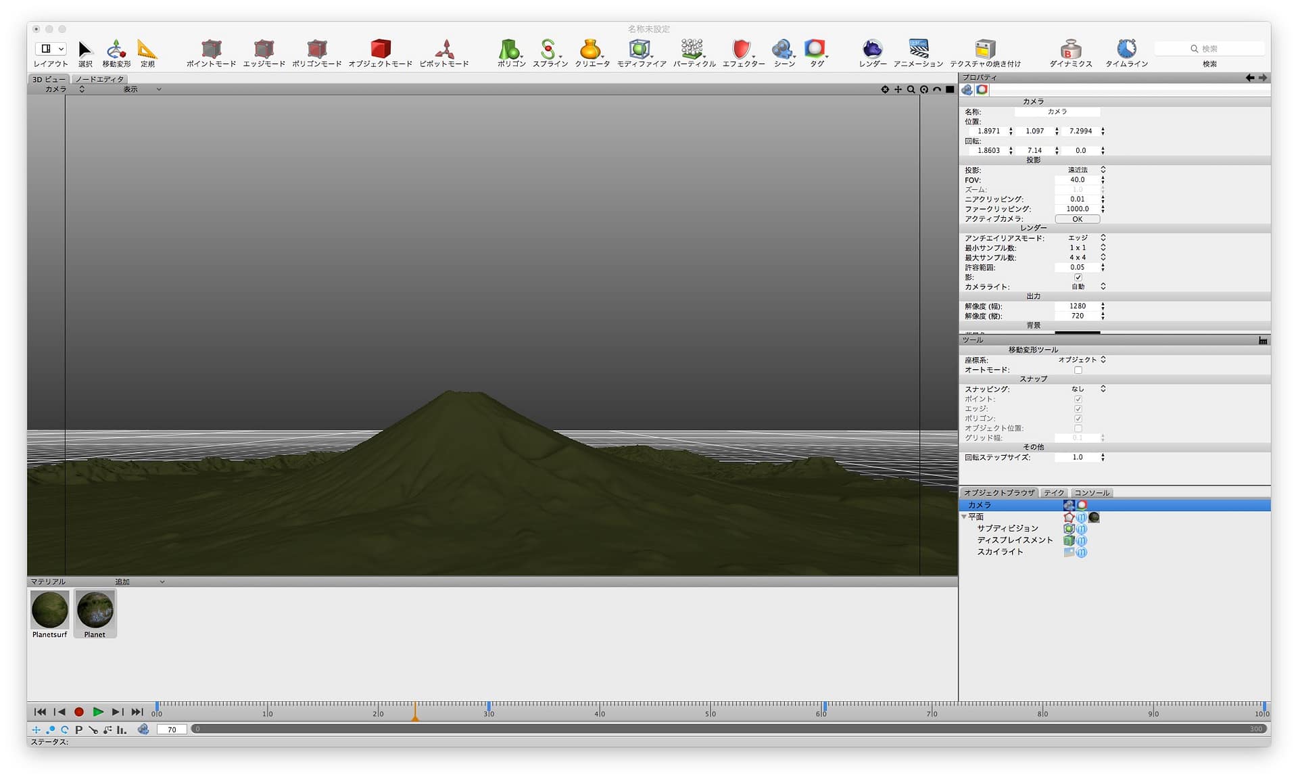The image size is (1298, 779).
Task: Select the Polygon creation tool icon
Action: [509, 49]
